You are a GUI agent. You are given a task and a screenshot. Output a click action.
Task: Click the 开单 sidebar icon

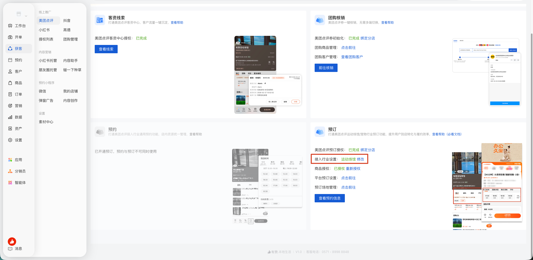pyautogui.click(x=10, y=37)
